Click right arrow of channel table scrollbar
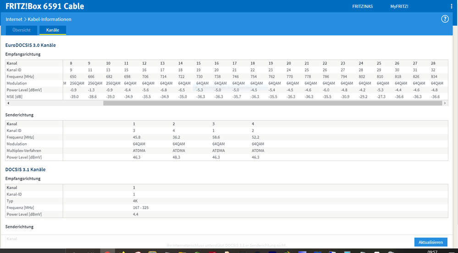Screen dimensions: 458x253 (445, 103)
